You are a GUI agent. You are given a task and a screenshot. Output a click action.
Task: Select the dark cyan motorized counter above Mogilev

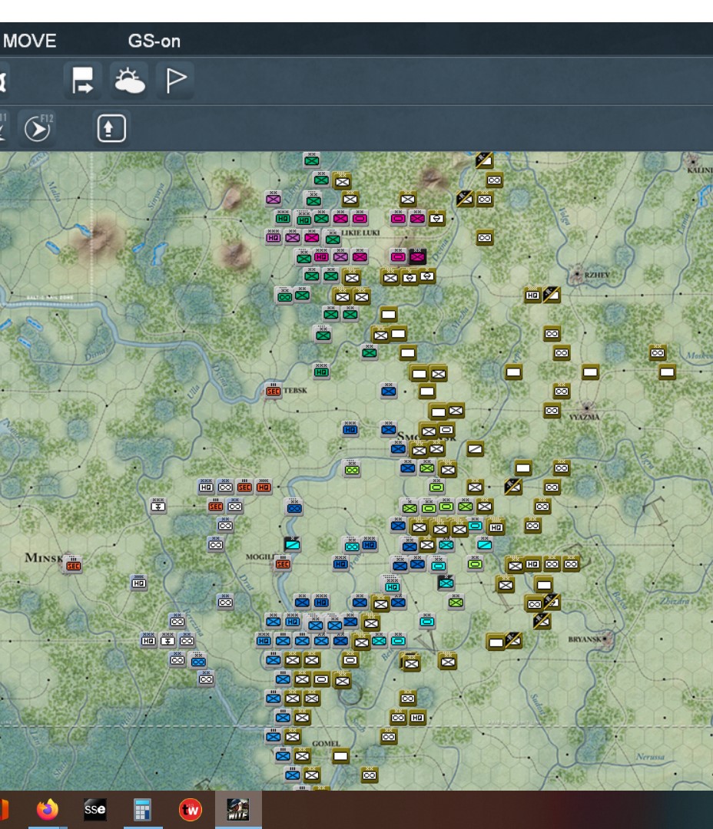(x=292, y=544)
